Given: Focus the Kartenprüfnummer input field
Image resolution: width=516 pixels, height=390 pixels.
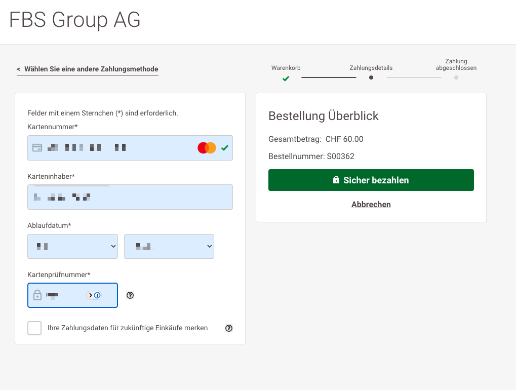Looking at the screenshot, I should (x=68, y=295).
